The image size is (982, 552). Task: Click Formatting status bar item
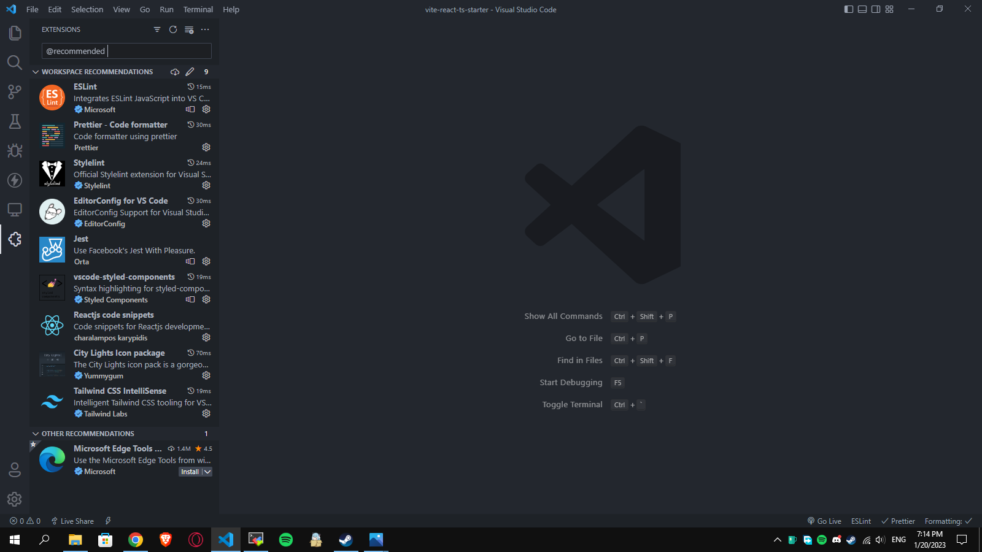pos(948,521)
